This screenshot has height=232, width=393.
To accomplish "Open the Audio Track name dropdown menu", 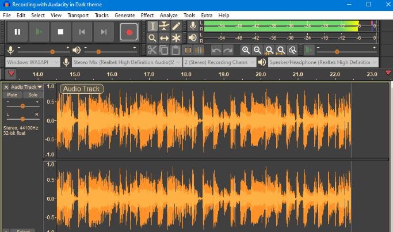I will (x=26, y=87).
